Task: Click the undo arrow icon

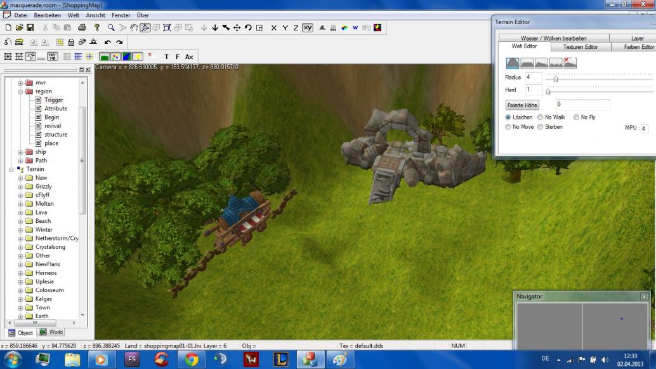Action: click(x=108, y=42)
